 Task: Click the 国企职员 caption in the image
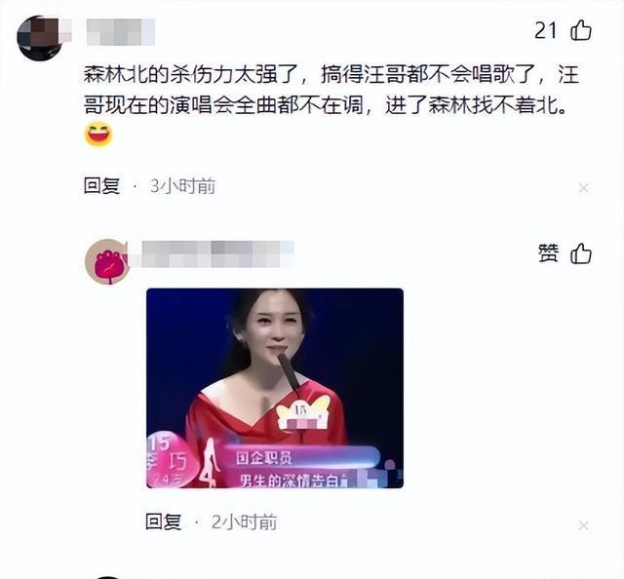pos(264,458)
